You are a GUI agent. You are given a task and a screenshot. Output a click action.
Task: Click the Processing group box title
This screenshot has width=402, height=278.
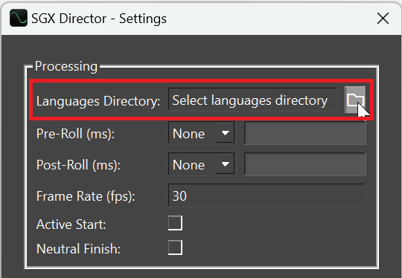pos(66,67)
